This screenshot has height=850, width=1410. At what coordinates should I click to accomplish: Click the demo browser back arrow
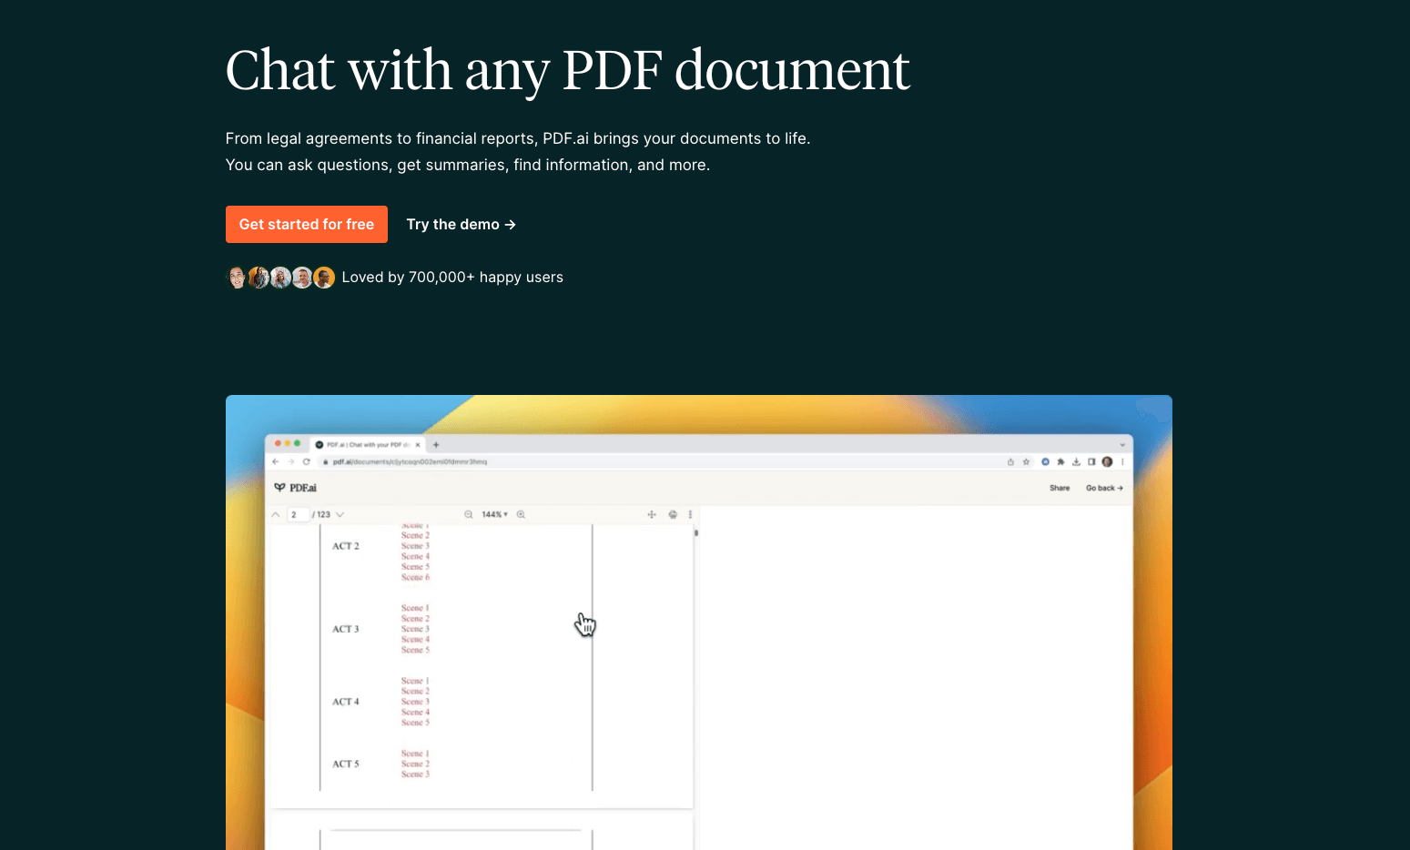(276, 461)
